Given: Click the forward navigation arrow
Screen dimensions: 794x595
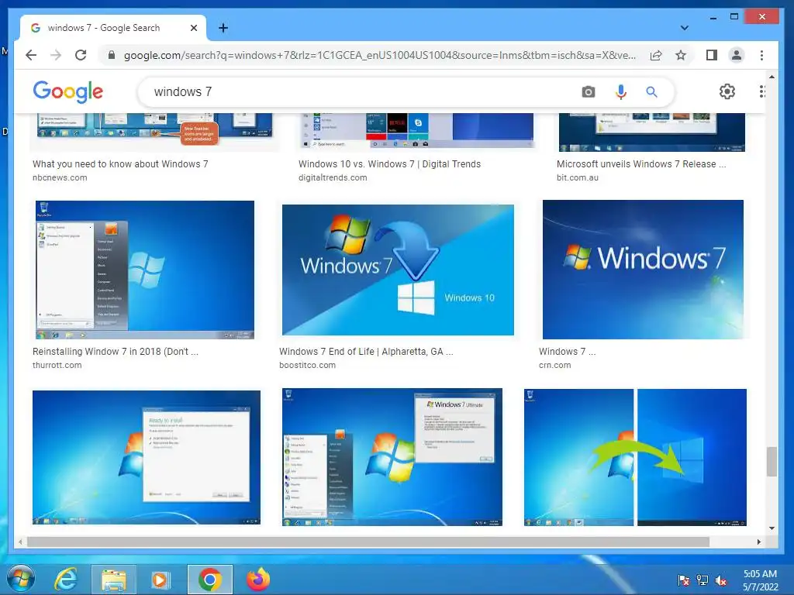Looking at the screenshot, I should pyautogui.click(x=56, y=55).
